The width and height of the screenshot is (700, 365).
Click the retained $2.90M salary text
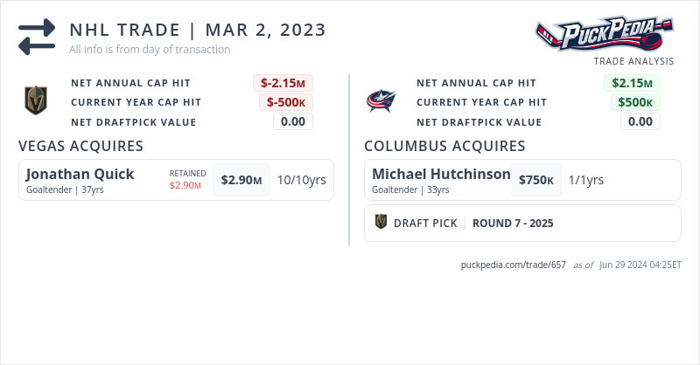point(185,185)
